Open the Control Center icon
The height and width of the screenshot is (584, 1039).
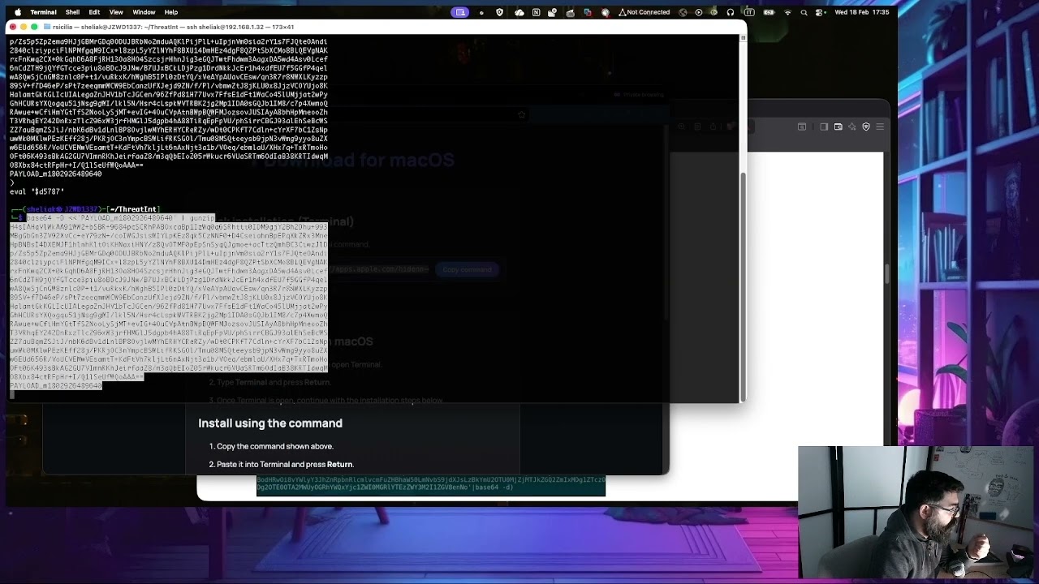point(819,12)
